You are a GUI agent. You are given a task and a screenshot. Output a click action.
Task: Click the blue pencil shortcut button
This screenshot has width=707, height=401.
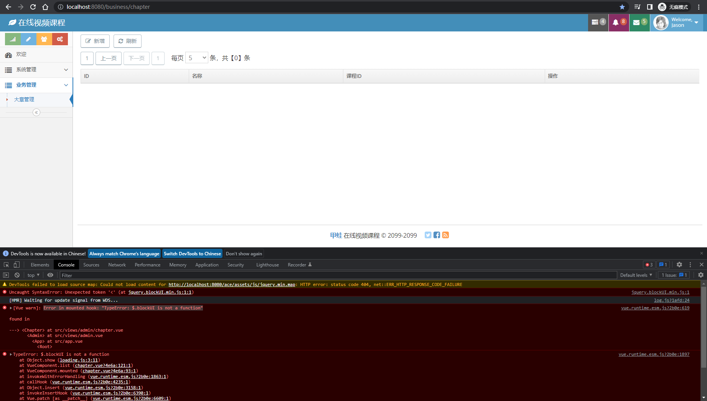coord(28,39)
